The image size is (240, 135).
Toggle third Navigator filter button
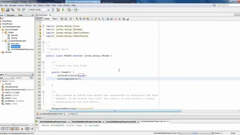pyautogui.click(x=12, y=129)
